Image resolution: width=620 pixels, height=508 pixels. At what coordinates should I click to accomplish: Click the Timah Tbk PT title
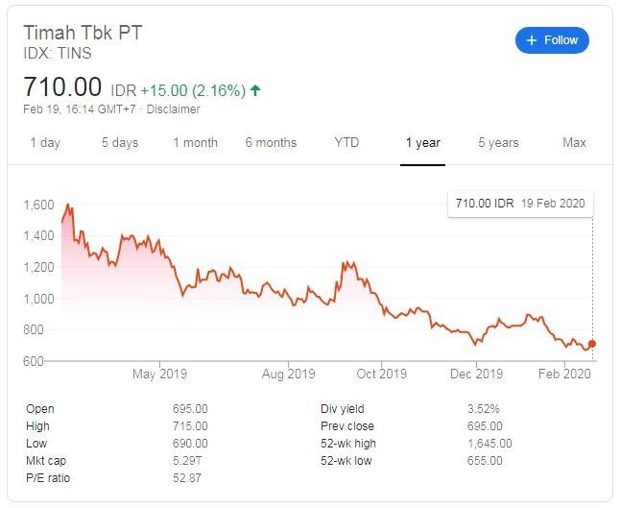coord(83,32)
